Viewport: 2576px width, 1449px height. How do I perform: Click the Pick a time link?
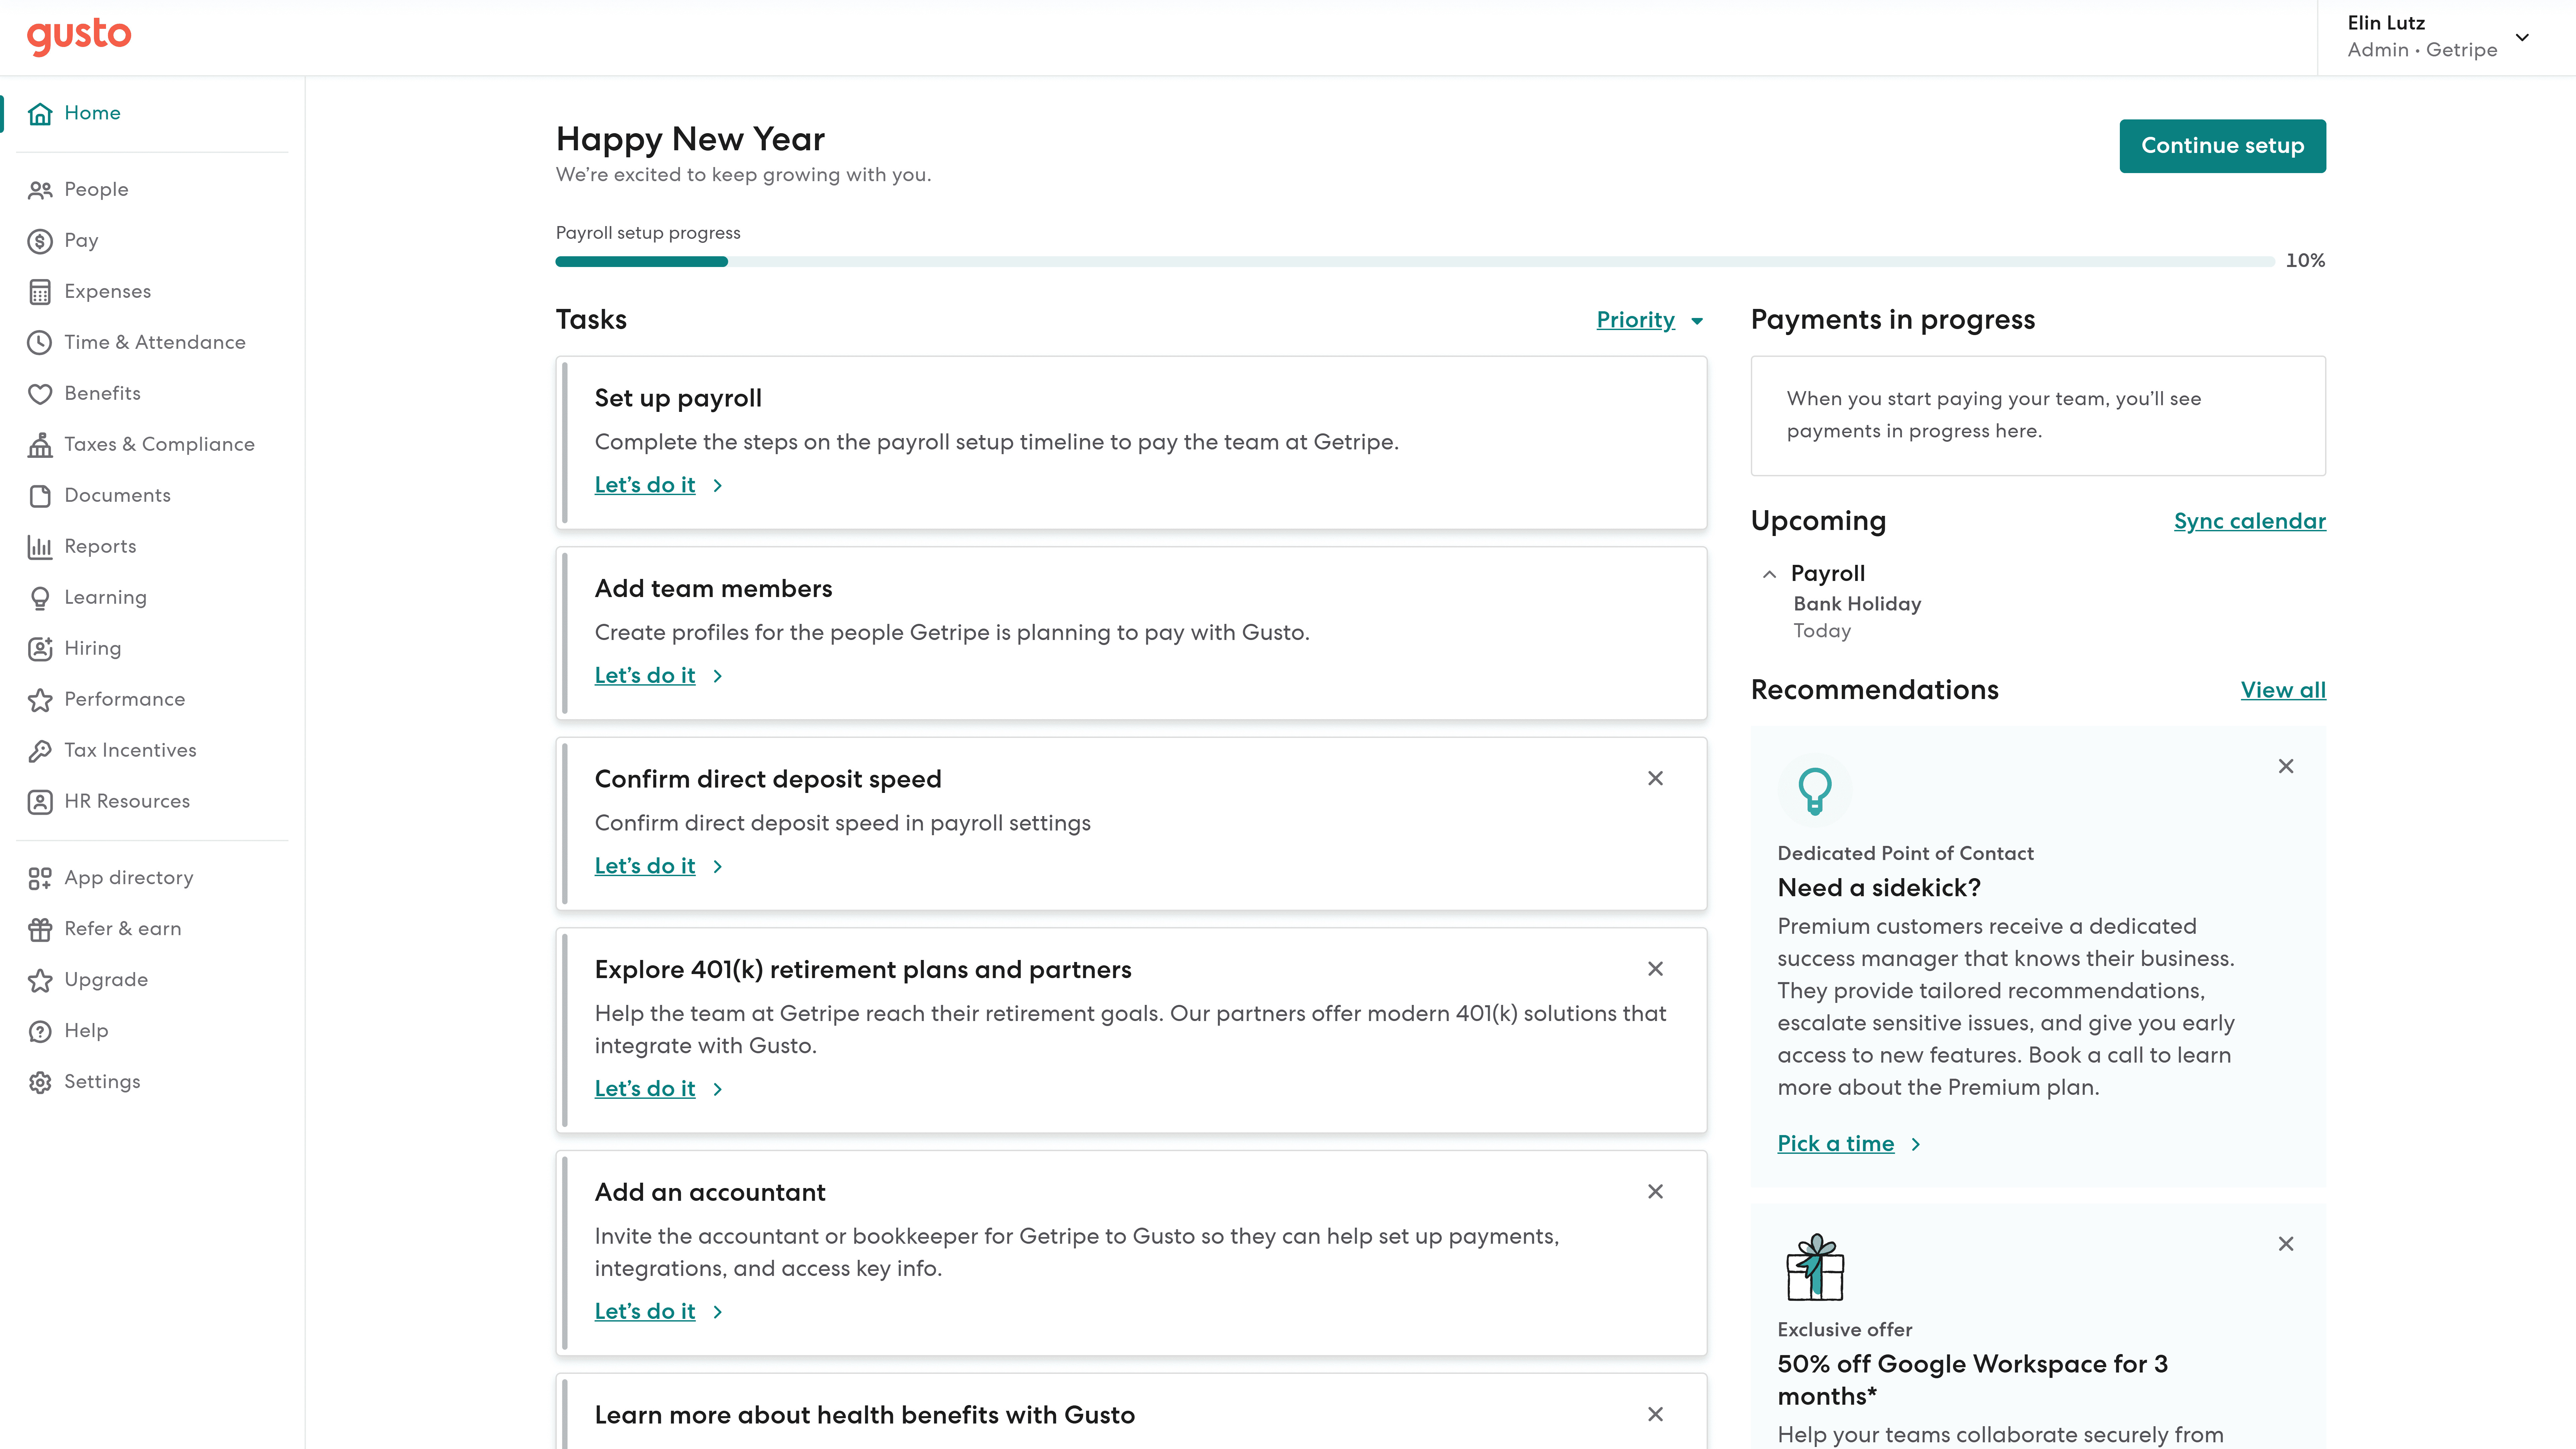1836,1144
